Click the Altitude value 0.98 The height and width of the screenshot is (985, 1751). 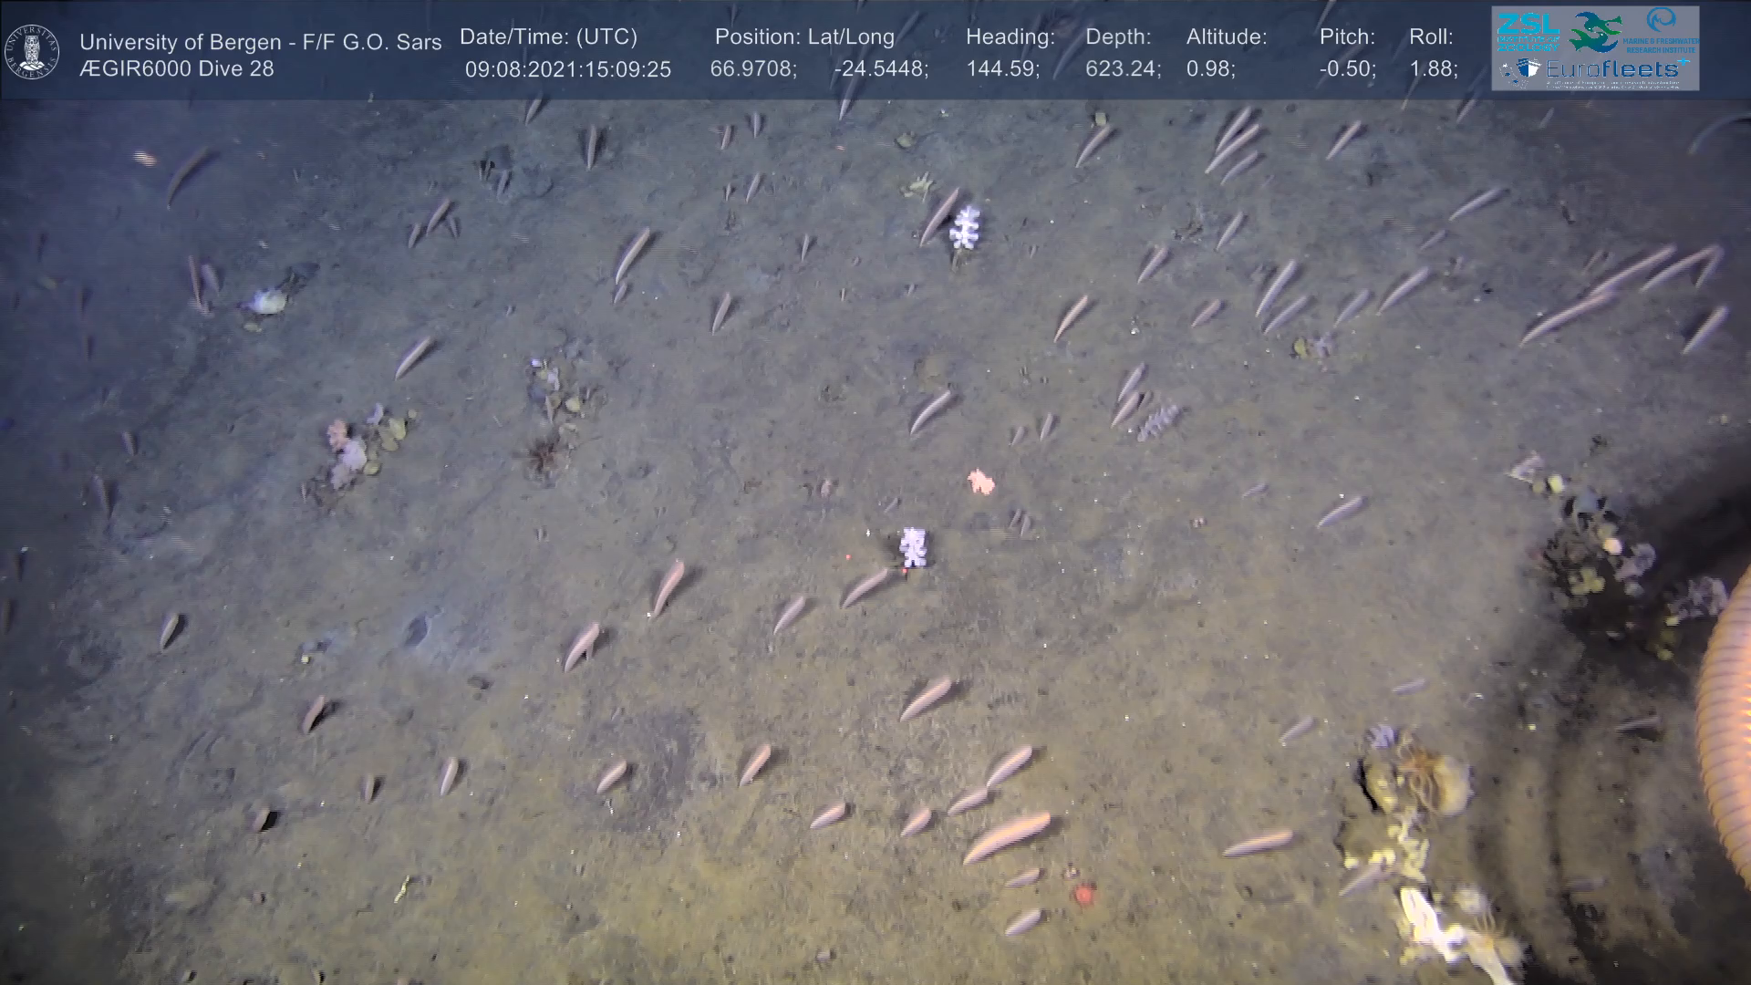tap(1210, 69)
